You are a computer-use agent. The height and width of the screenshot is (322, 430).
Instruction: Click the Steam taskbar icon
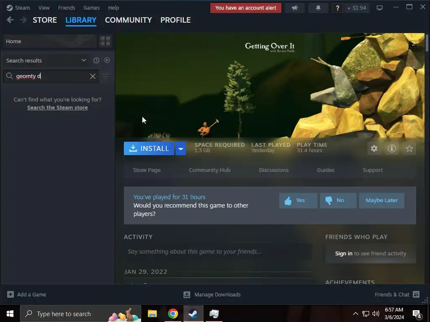[193, 314]
